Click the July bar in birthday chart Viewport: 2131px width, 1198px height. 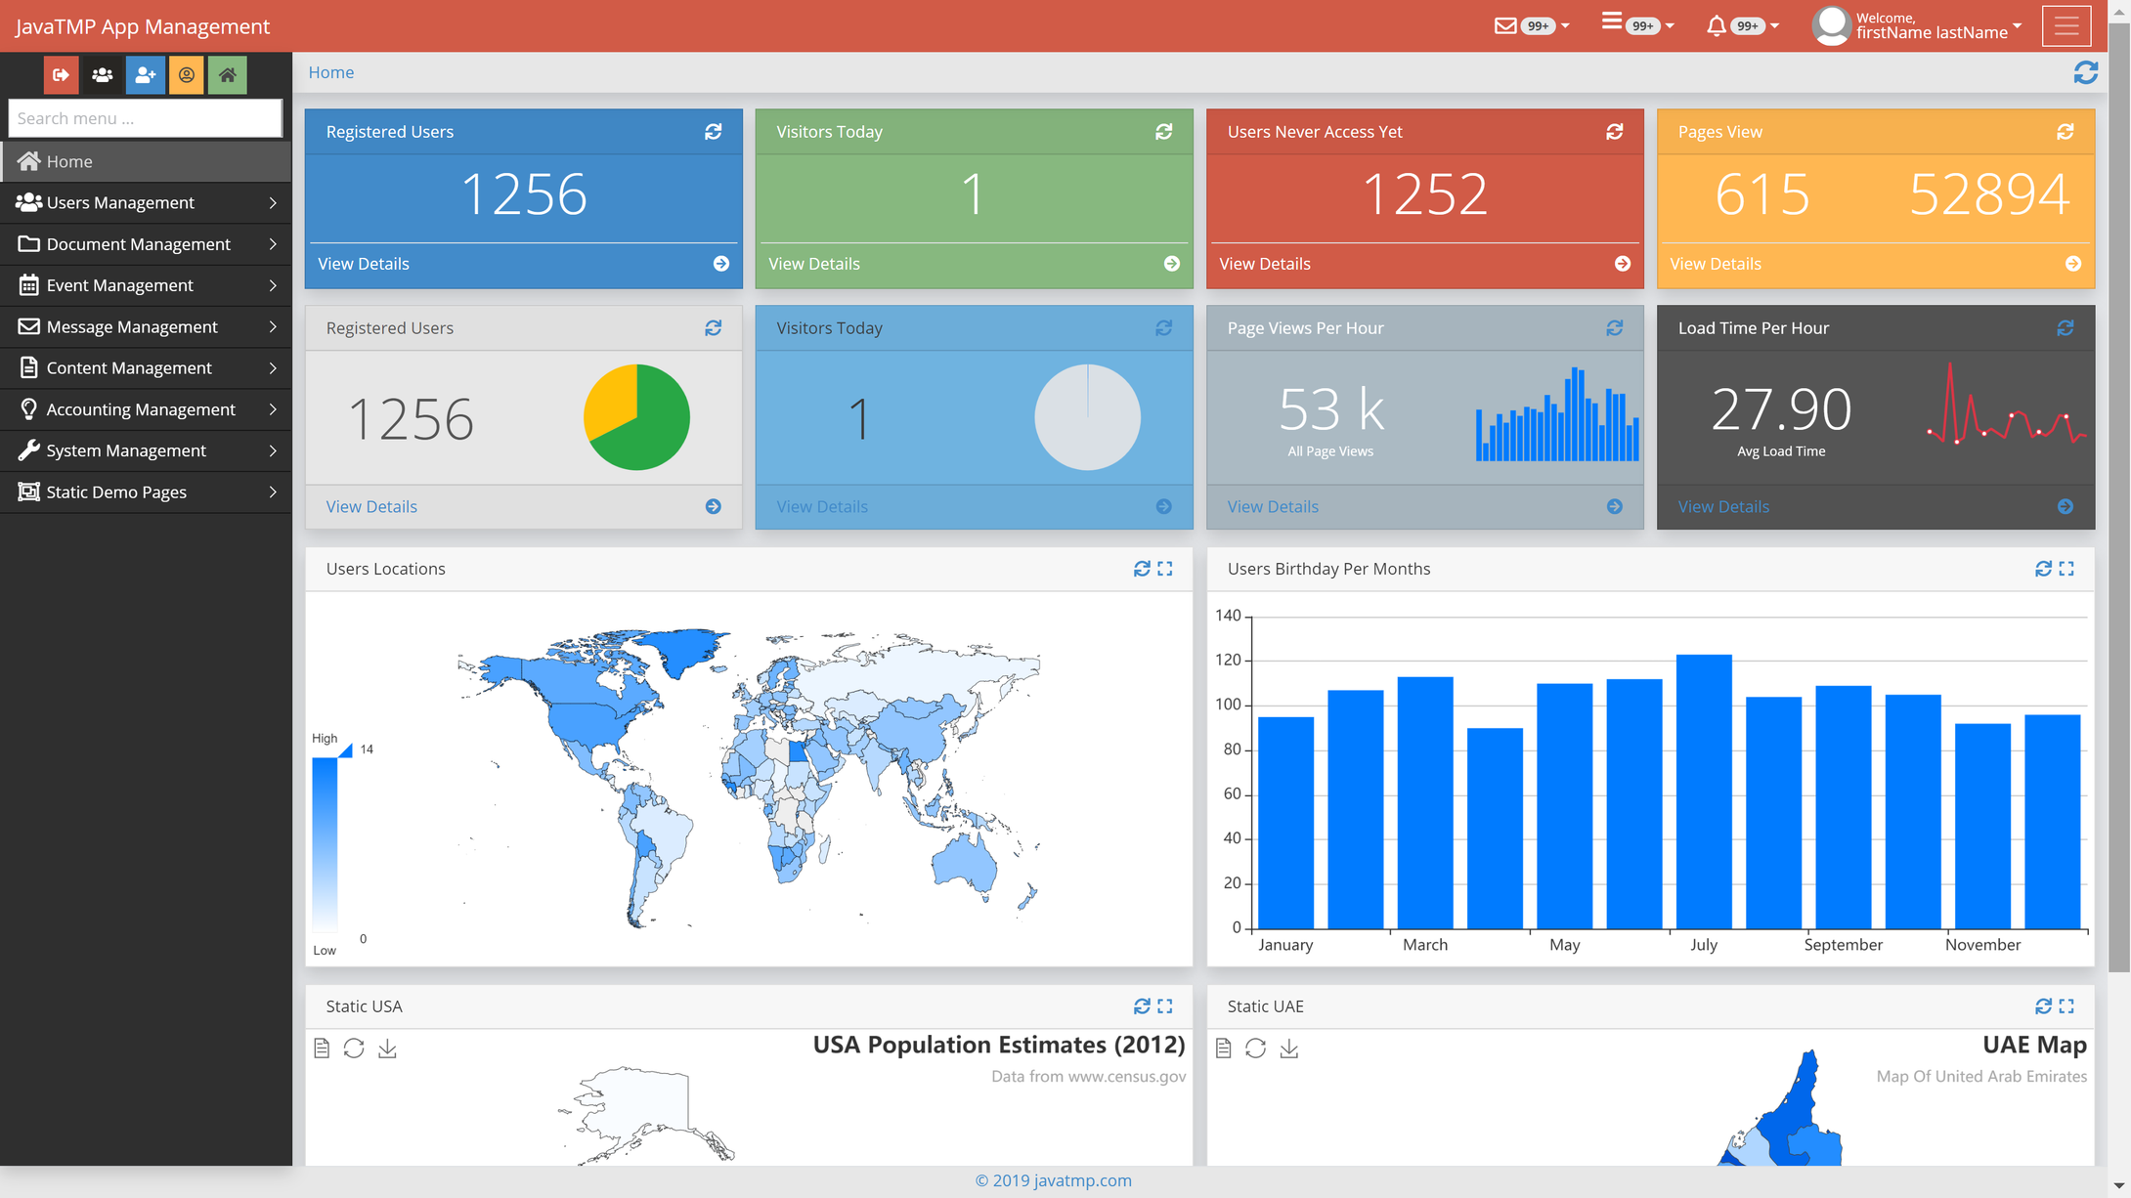(x=1704, y=792)
